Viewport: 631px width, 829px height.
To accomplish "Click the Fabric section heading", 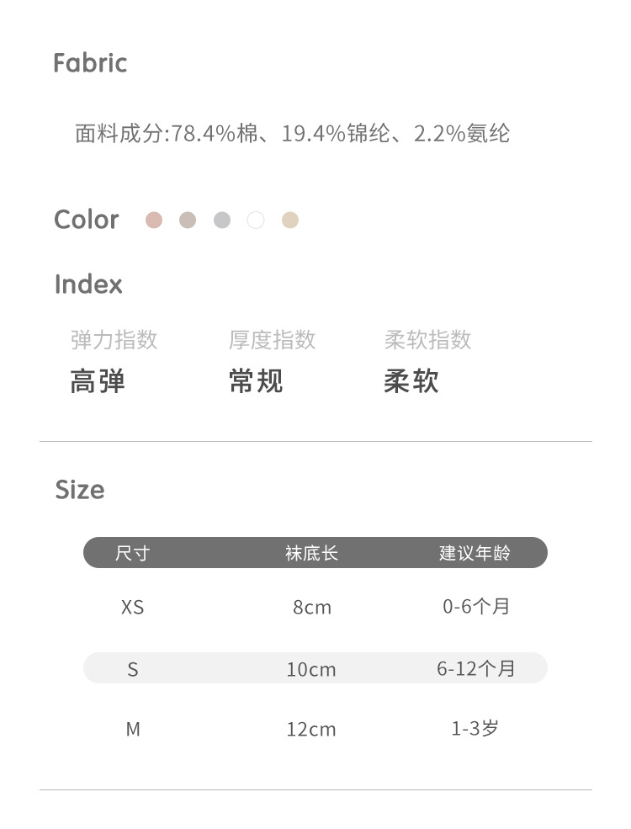I will (90, 63).
